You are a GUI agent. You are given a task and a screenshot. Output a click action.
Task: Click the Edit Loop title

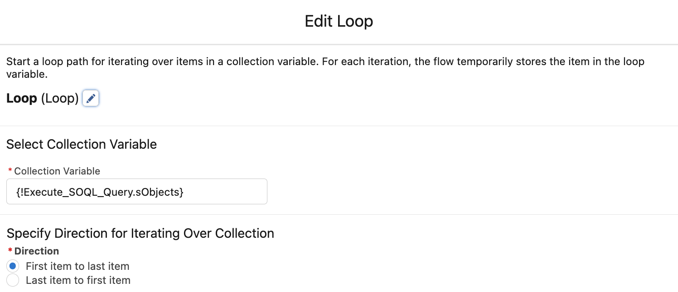click(x=339, y=21)
